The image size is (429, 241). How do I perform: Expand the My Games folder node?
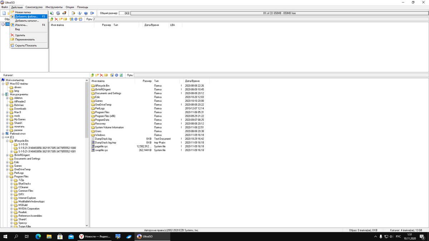(7, 119)
